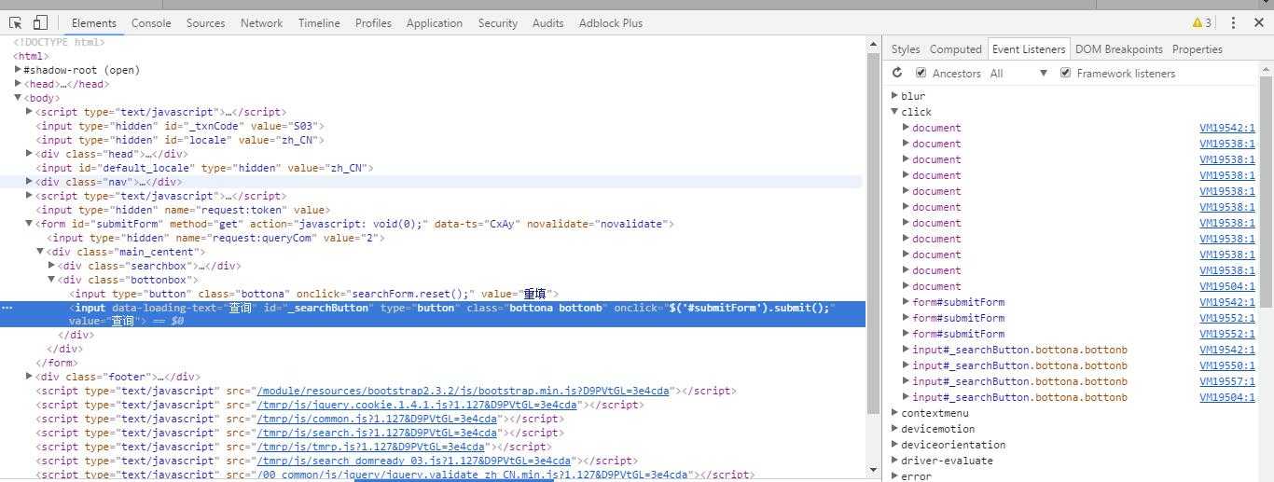Screen dimensions: 1274x482
Task: Switch to the Computed sidebar tab
Action: pos(955,49)
